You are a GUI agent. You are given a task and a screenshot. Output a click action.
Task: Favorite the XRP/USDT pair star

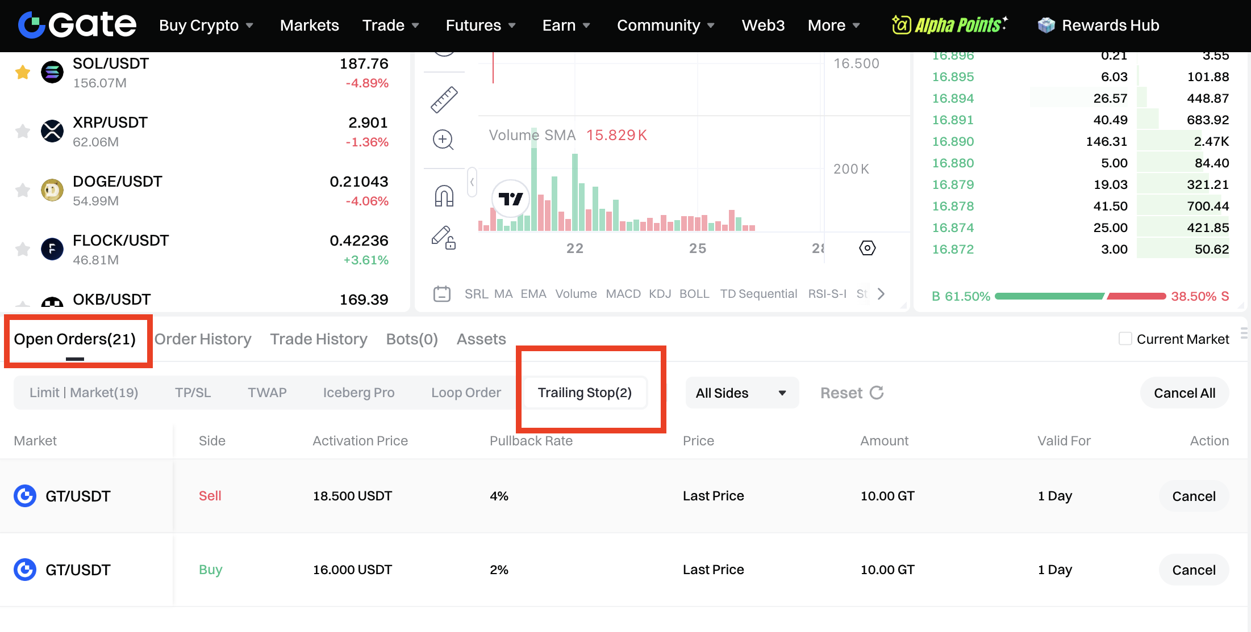pos(23,132)
